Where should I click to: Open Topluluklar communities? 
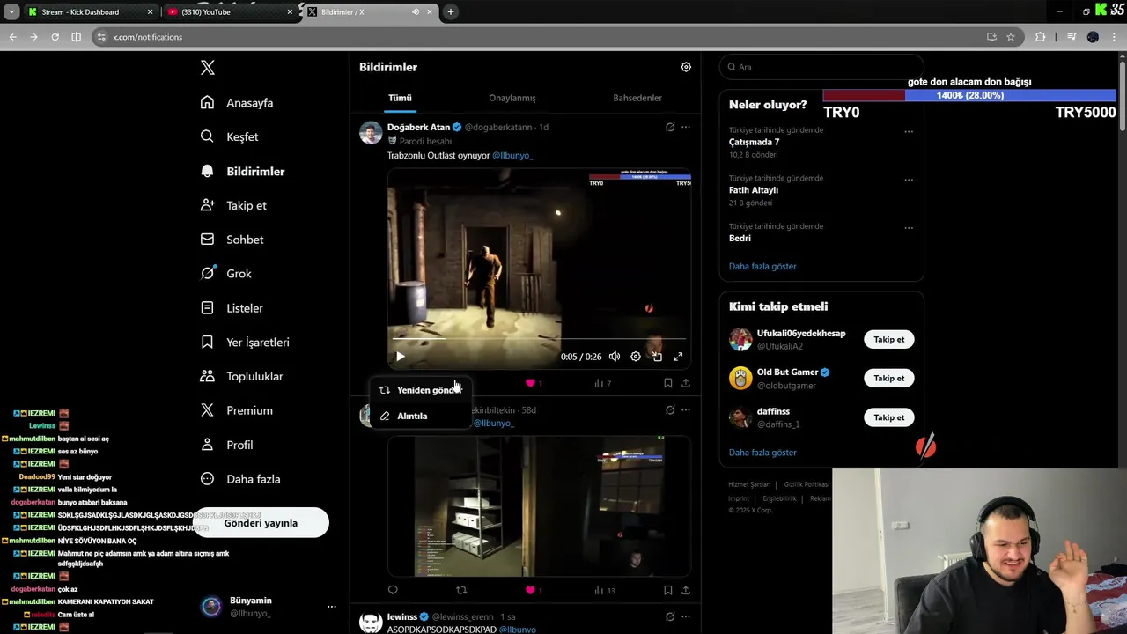(241, 376)
